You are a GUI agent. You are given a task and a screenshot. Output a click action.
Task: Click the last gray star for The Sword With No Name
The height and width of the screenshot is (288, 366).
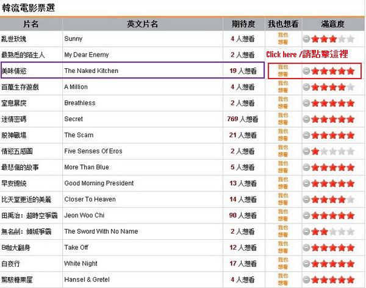(x=351, y=231)
